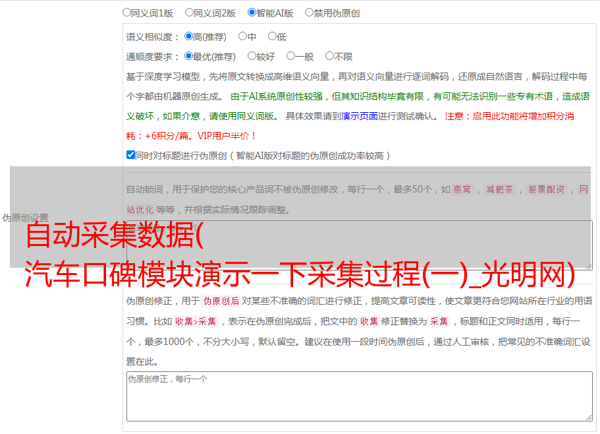Set 通顺度要求 to 最优(推荐)
The width and height of the screenshot is (600, 434).
188,56
